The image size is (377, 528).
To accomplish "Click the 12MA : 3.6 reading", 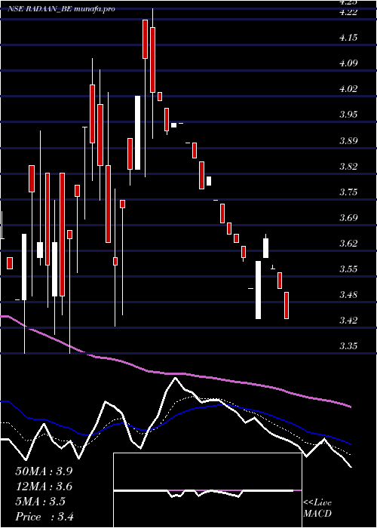I will [44, 487].
